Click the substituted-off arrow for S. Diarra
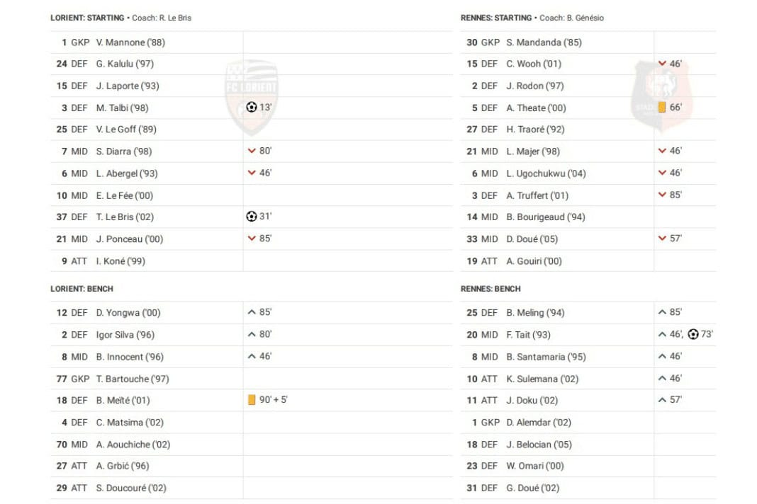757x504 pixels. (252, 151)
